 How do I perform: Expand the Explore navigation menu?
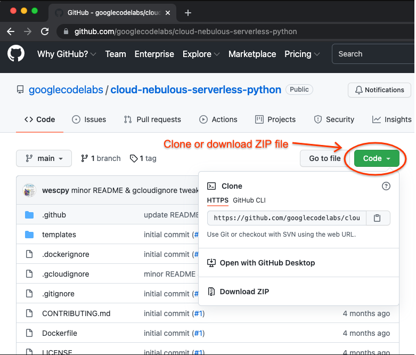[x=201, y=54]
